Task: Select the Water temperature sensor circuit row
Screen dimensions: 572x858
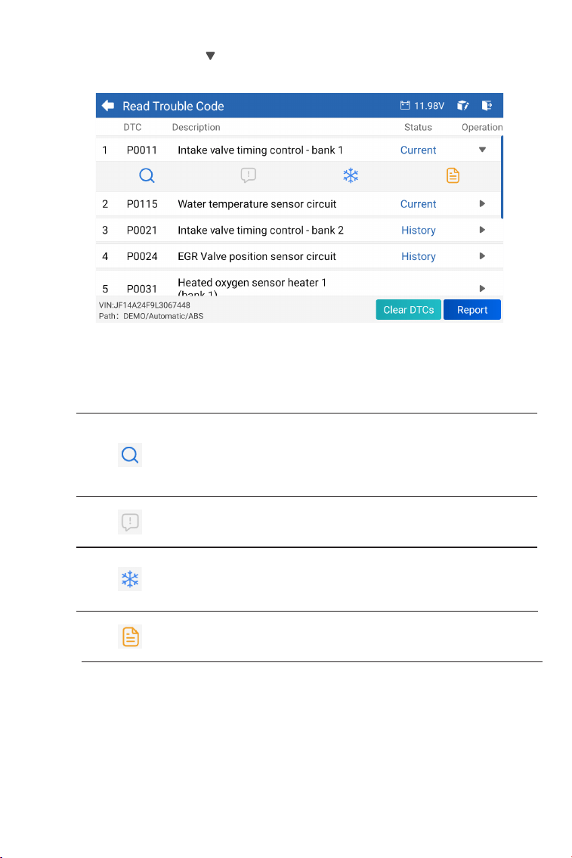Action: (x=299, y=203)
